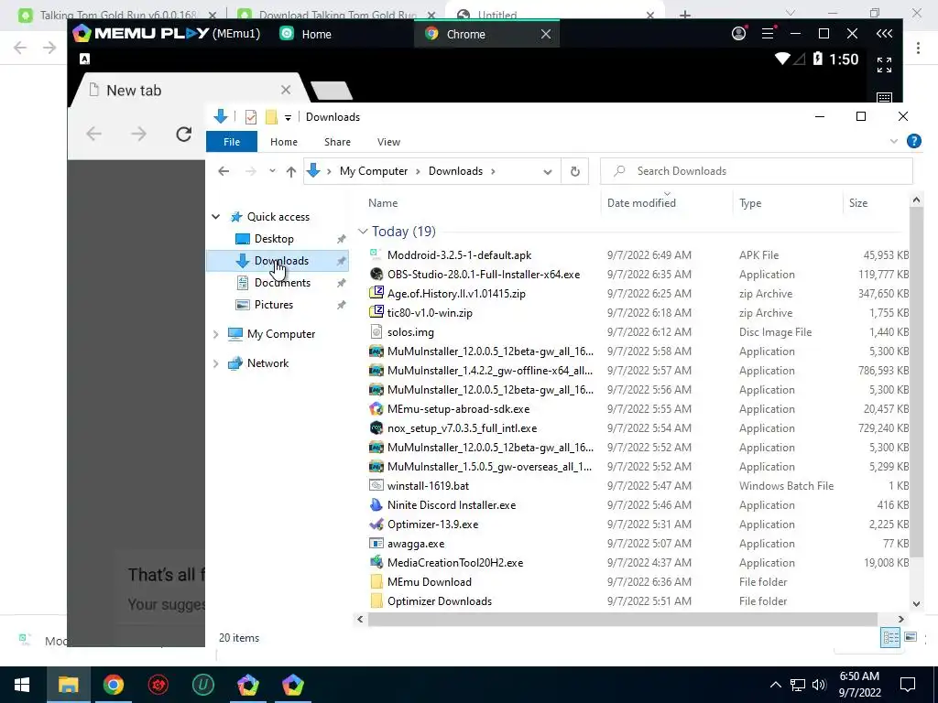This screenshot has height=703, width=938.
Task: Switch to MEmu Home tab
Action: (306, 34)
